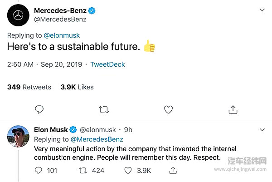
Task: Click the reply icon under Mercedes-Benz tweet
Action: [39, 109]
